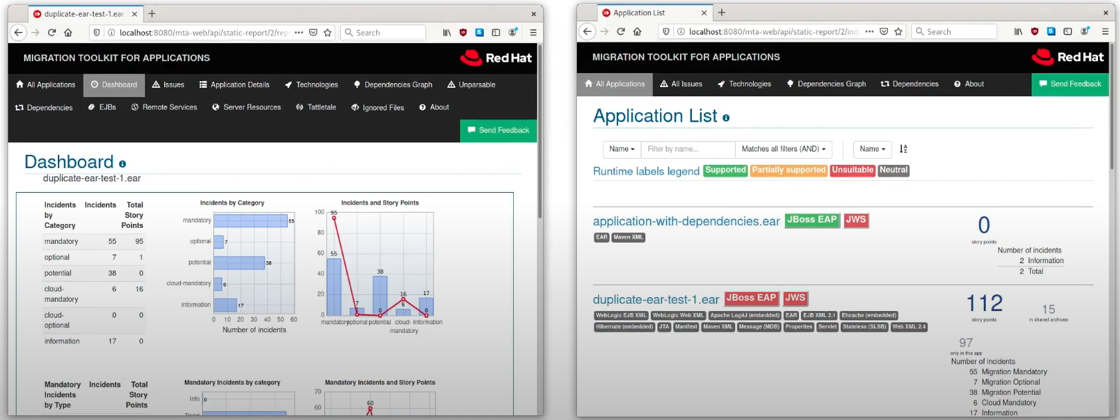Screen dimensions: 1120x420
Task: Bookmark the page with star in left window
Action: pos(328,32)
